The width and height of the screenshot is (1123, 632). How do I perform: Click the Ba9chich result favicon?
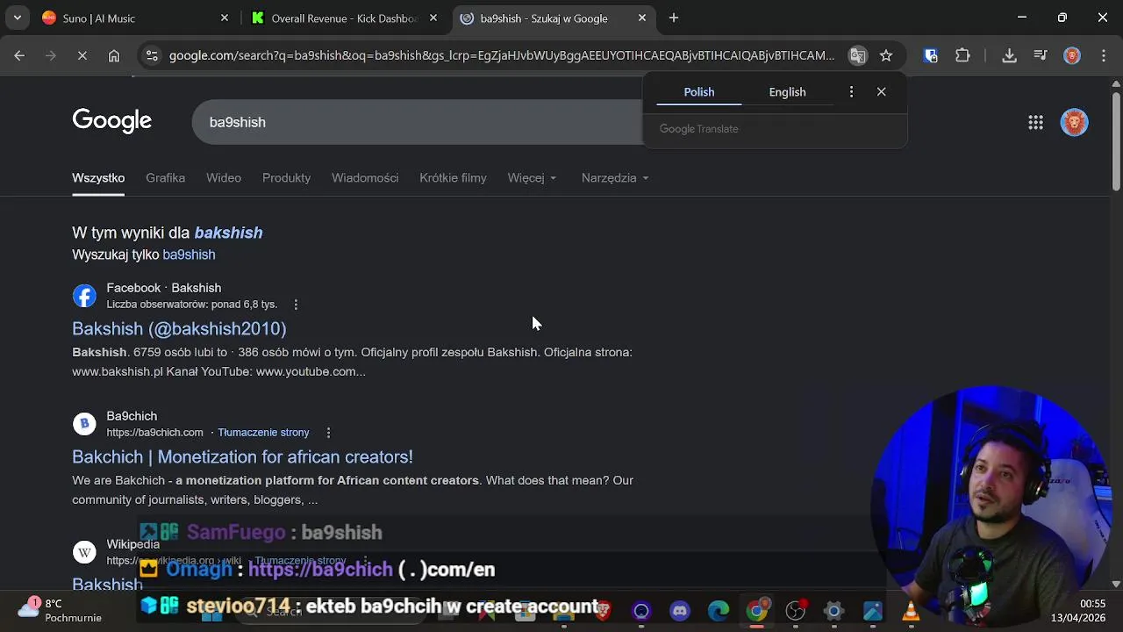click(84, 424)
